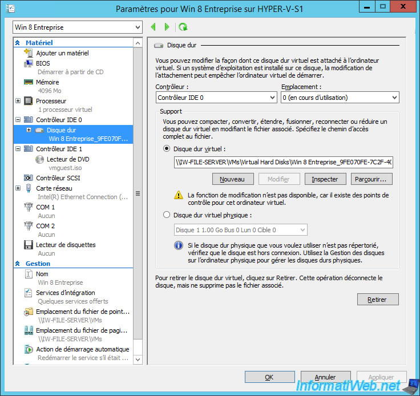Select the Disque dur virtuel physique radio
Viewport: 420px width, 396px height.
pyautogui.click(x=167, y=215)
